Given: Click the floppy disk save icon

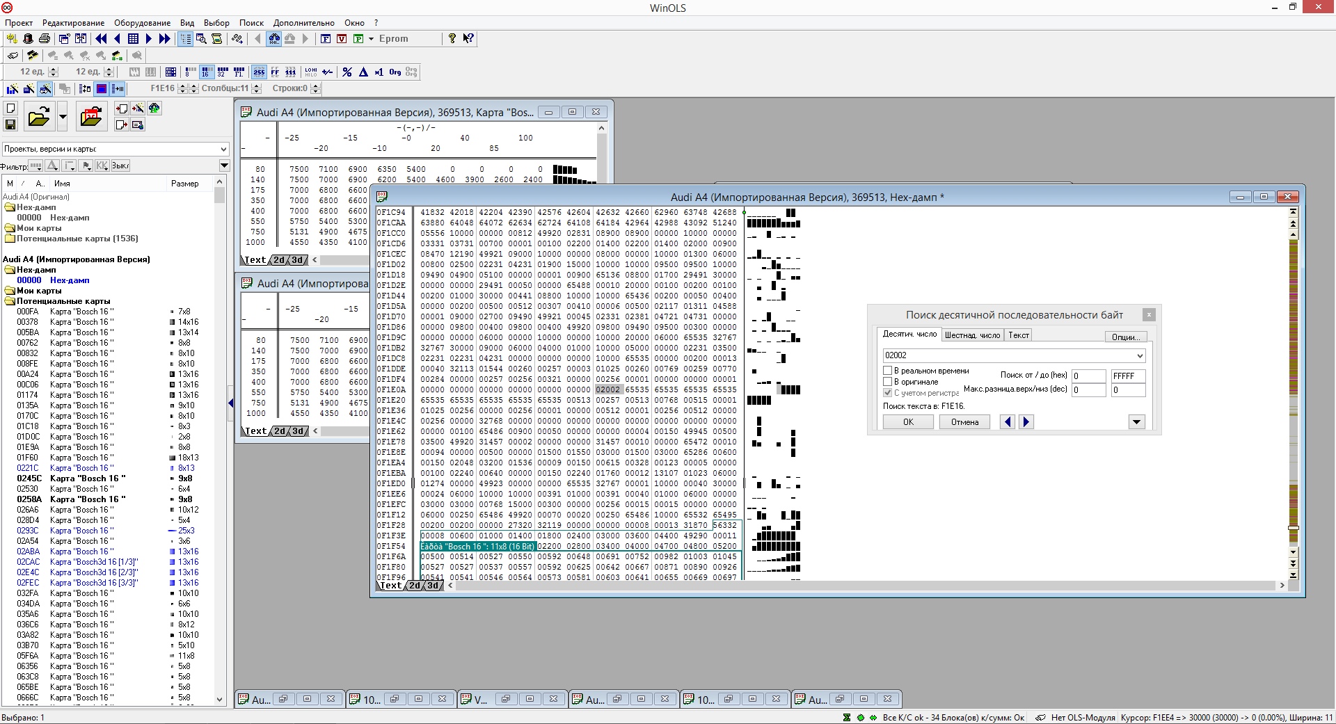Looking at the screenshot, I should 10,124.
